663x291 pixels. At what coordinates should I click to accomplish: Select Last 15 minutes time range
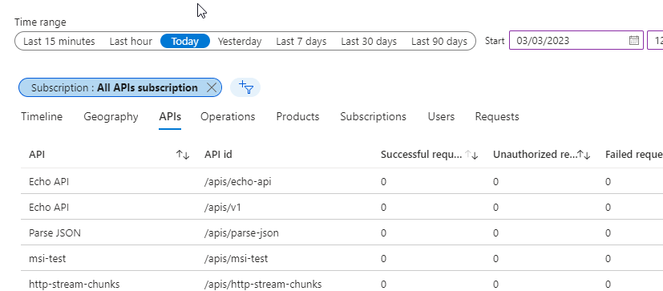pos(59,42)
